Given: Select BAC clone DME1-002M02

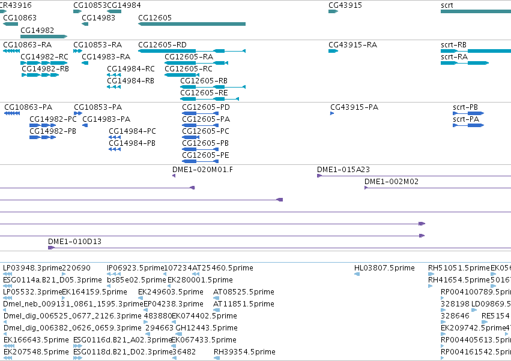Looking at the screenshot, I should [x=438, y=188].
